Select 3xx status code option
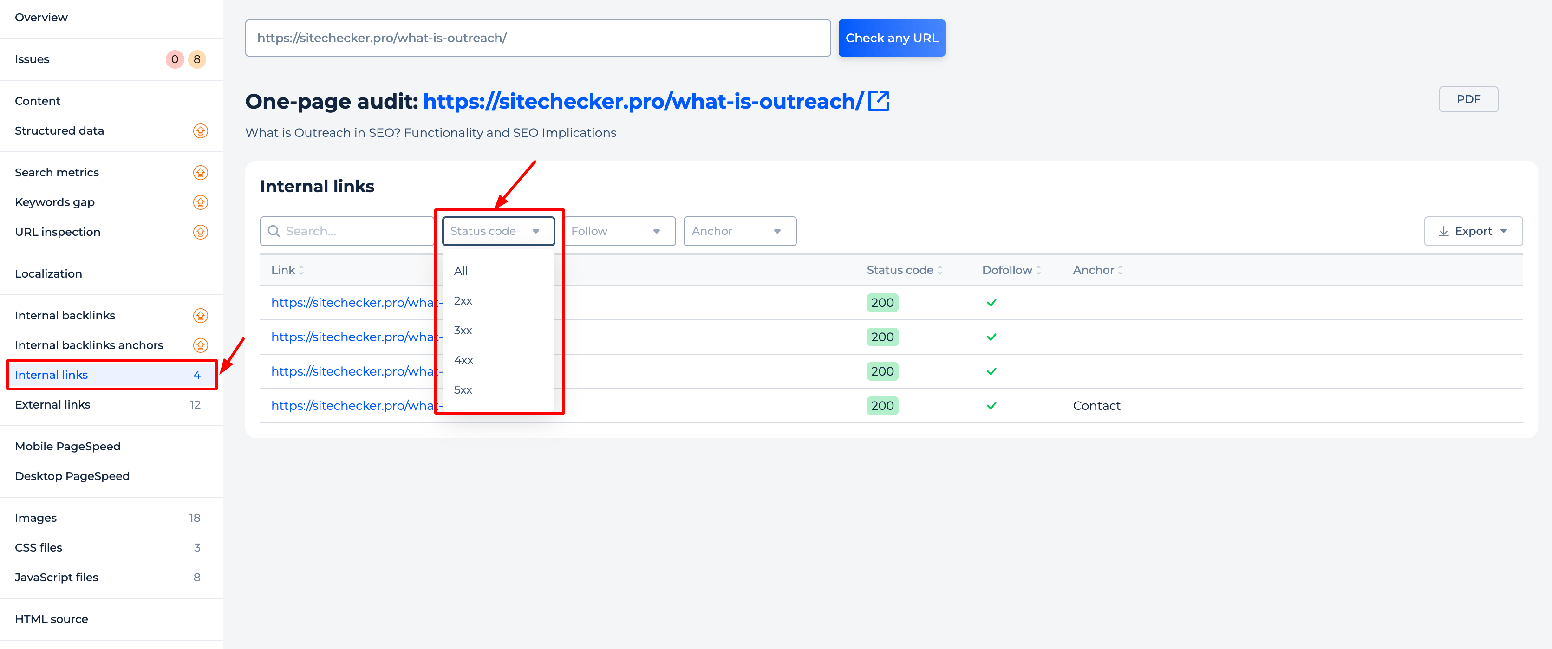1552x649 pixels. pos(498,331)
